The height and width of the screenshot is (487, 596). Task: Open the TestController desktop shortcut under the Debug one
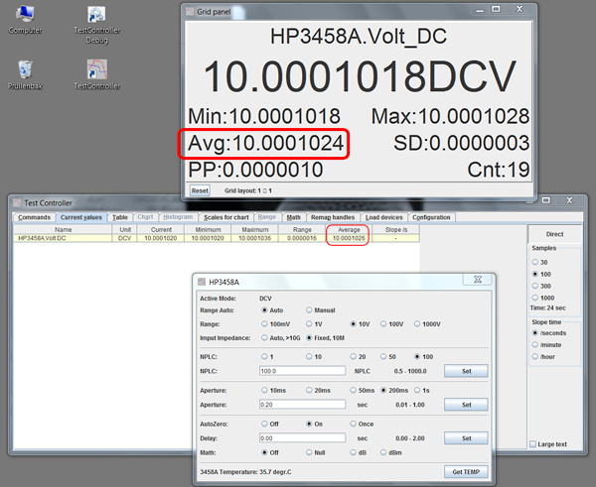(x=97, y=74)
